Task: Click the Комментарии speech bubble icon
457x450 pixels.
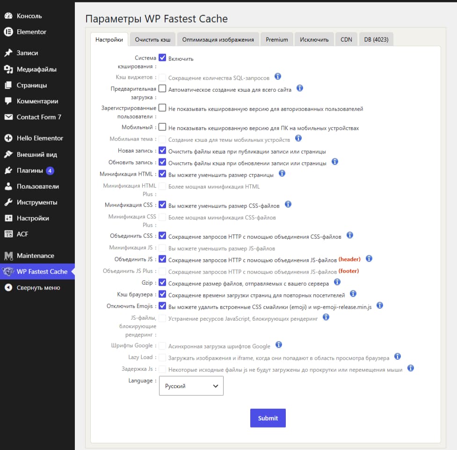Action: pos(8,101)
